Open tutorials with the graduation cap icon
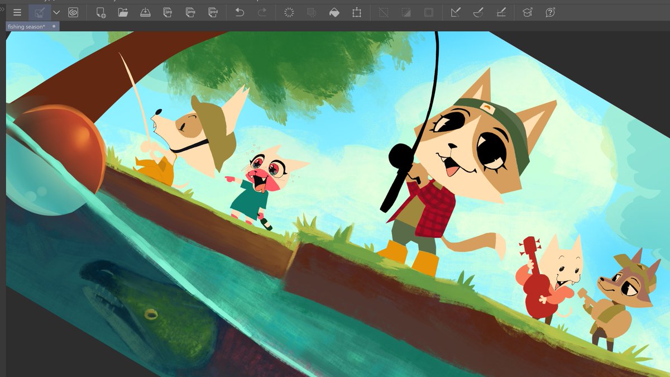Image resolution: width=670 pixels, height=377 pixels. [x=527, y=11]
